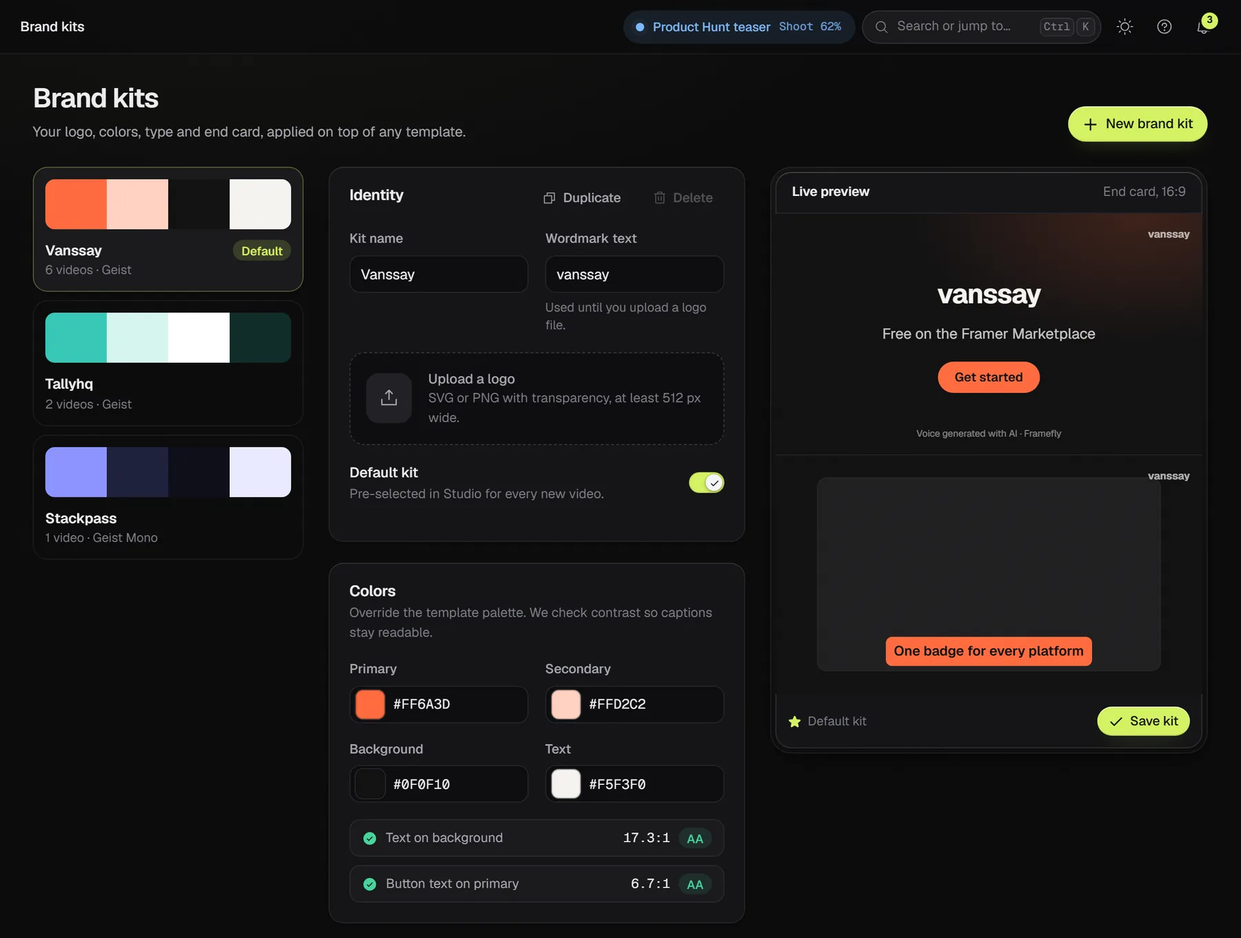Click the Primary hex value #FF6A3D
The width and height of the screenshot is (1241, 938).
[422, 705]
